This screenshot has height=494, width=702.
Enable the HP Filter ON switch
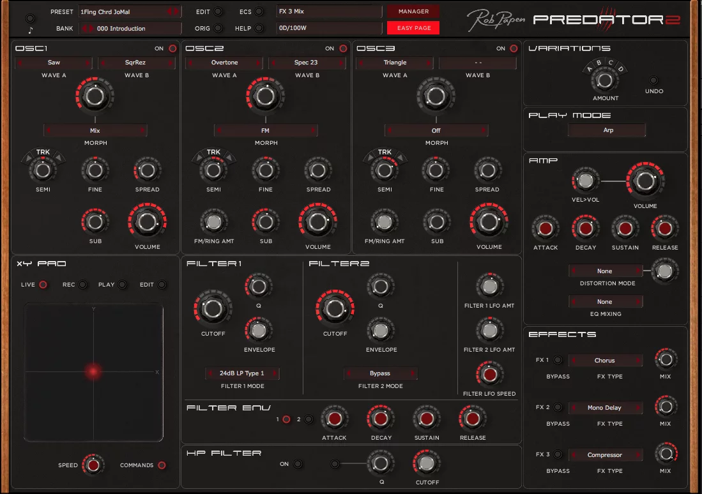[x=298, y=464]
